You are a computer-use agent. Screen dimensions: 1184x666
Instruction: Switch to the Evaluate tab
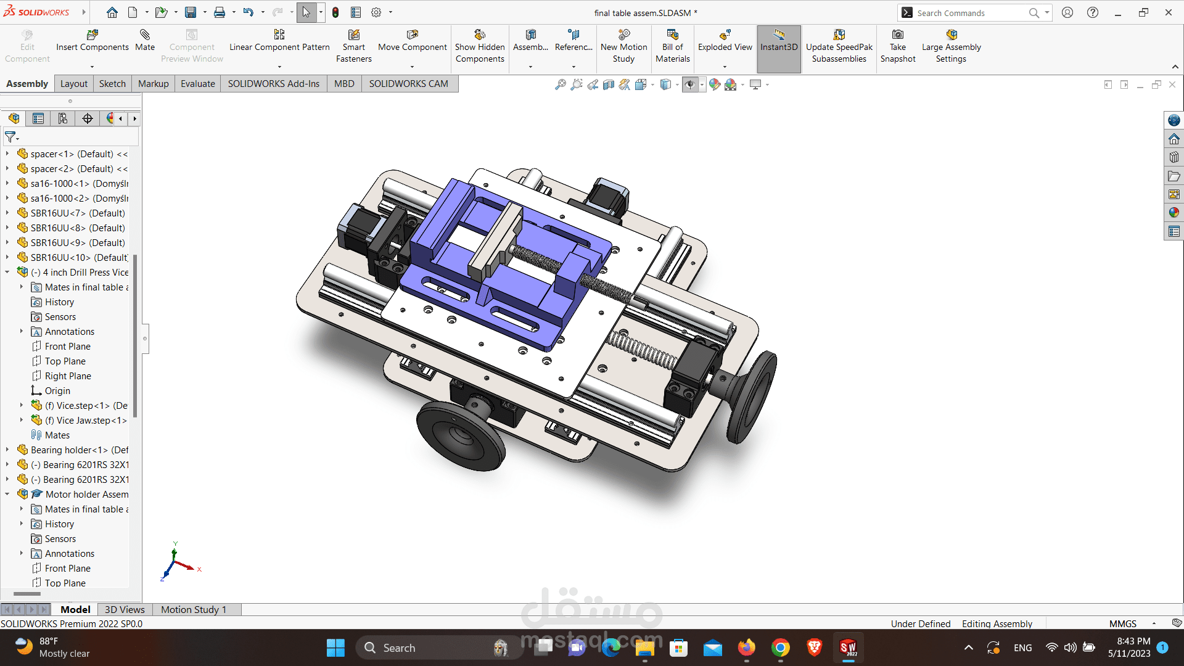click(x=197, y=84)
